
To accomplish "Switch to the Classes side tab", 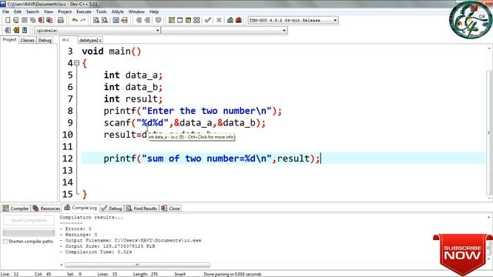I will point(28,40).
